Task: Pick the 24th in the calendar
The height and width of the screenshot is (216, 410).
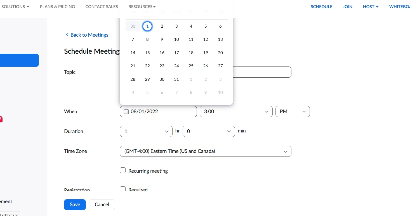Action: [x=176, y=66]
